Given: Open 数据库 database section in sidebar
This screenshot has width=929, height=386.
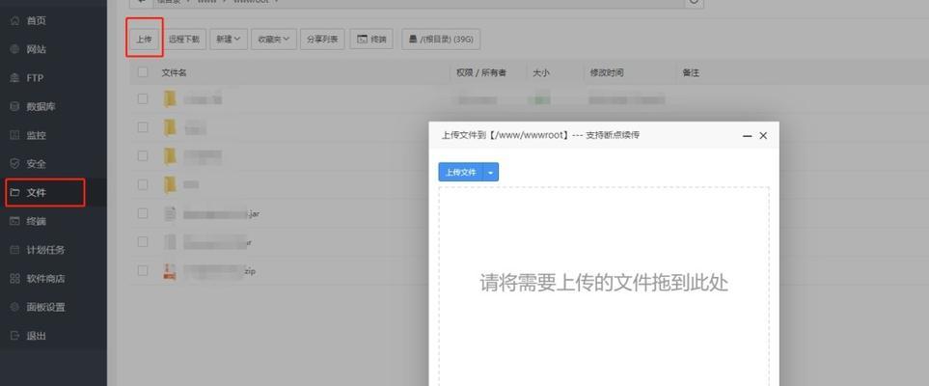Looking at the screenshot, I should [41, 107].
